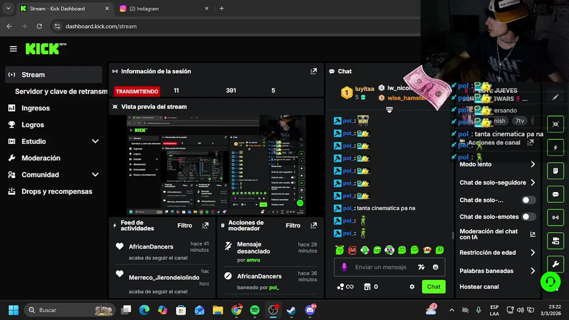Image resolution: width=569 pixels, height=320 pixels.
Task: Click luyitaa in the chat leaderboard
Action: point(365,89)
